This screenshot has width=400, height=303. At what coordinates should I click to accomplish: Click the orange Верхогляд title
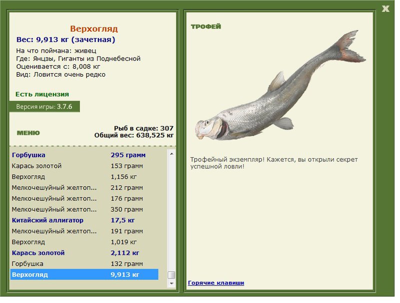tap(94, 29)
